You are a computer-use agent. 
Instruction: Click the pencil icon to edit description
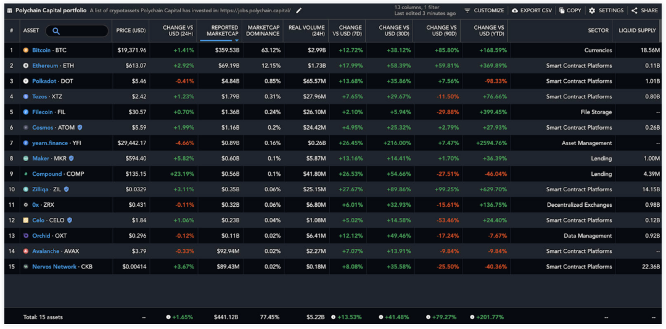(x=299, y=10)
